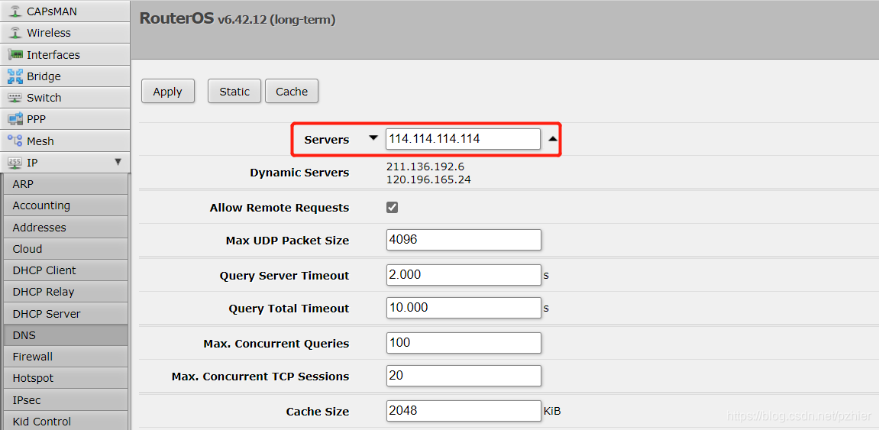The width and height of the screenshot is (879, 430).
Task: Toggle Allow Remote Requests checkbox
Action: [393, 208]
